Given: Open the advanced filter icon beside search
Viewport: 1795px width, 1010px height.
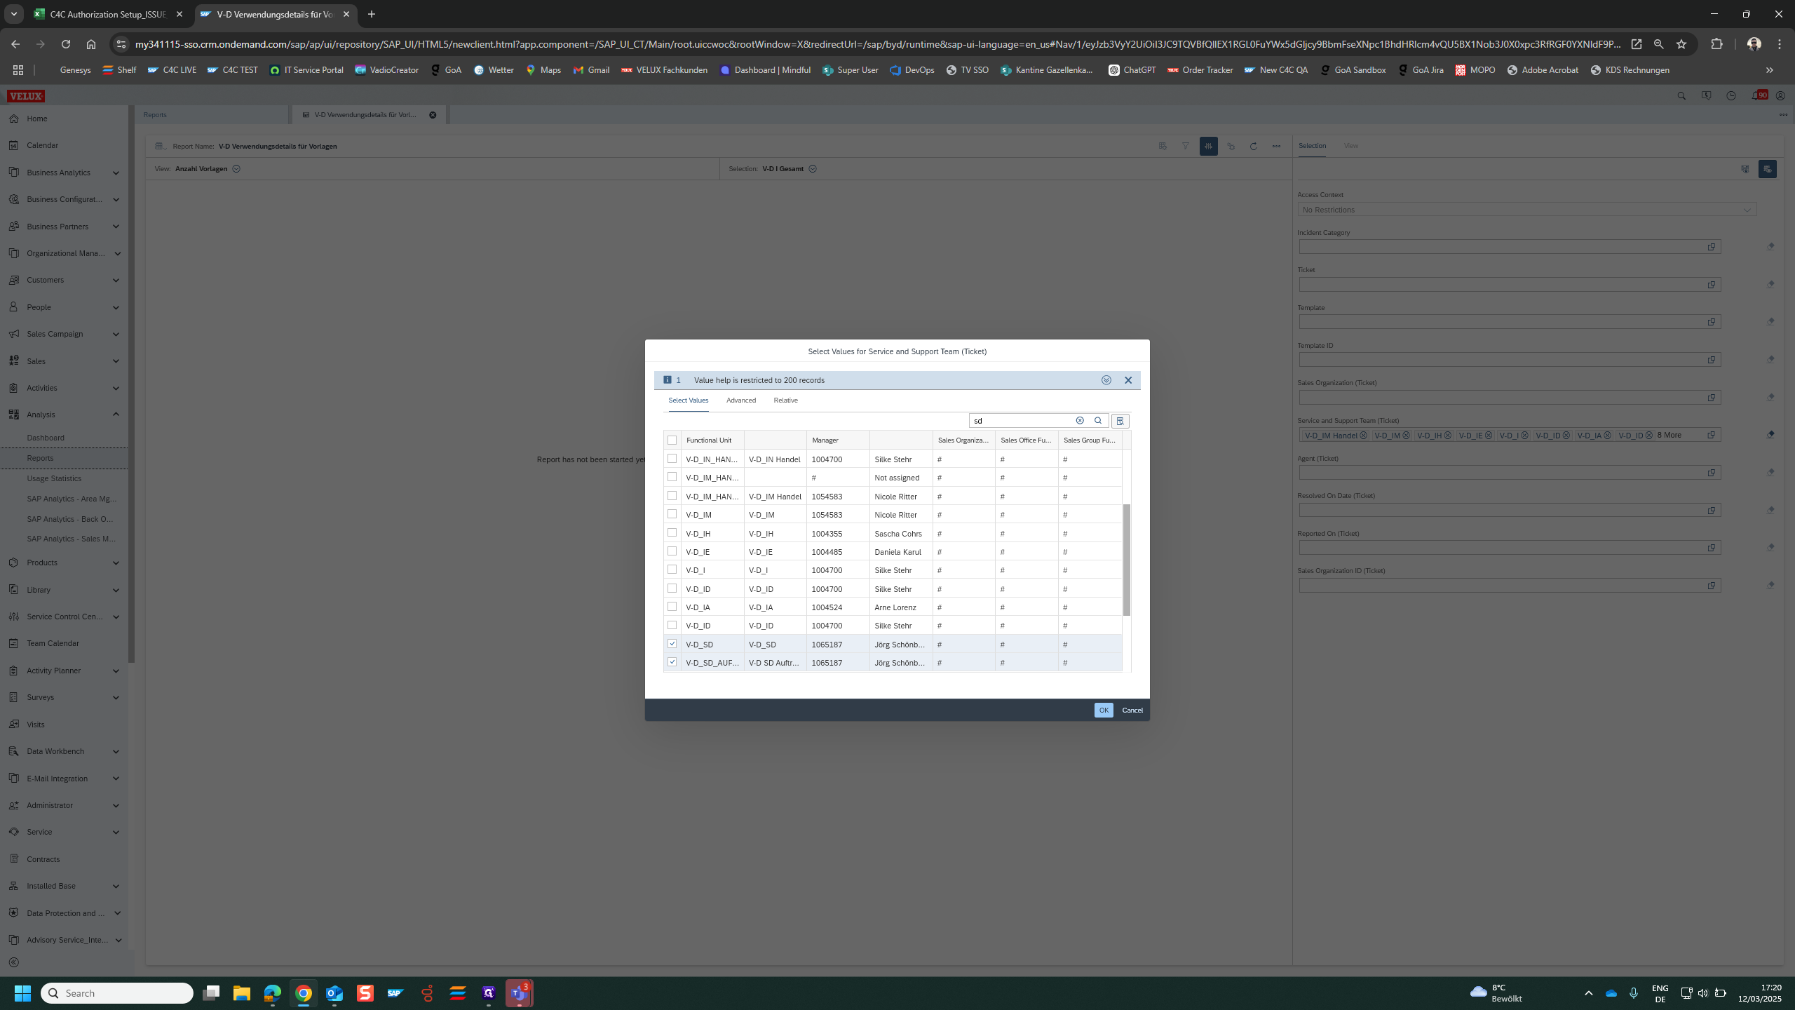Looking at the screenshot, I should point(1120,421).
